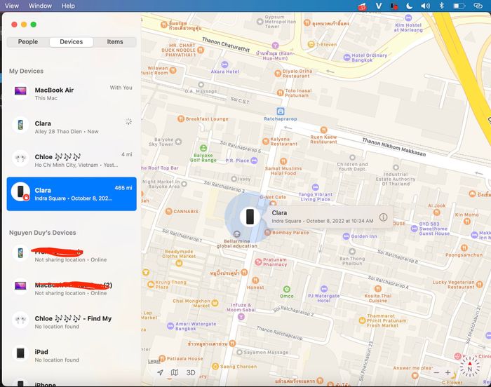Click the Omco marker on map

286,289
